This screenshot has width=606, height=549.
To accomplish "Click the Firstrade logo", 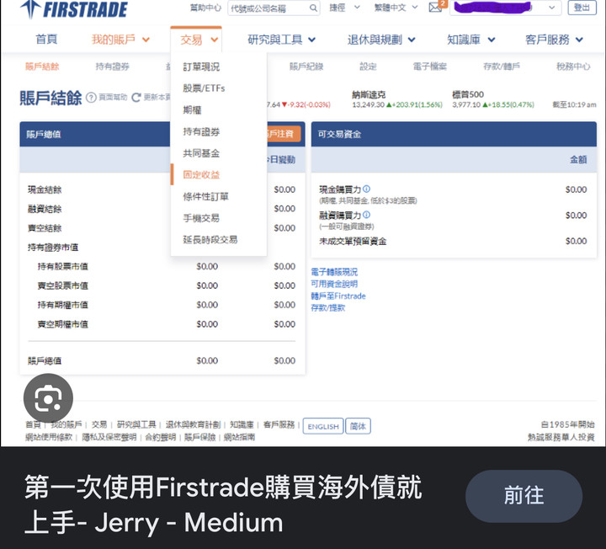I will (74, 9).
